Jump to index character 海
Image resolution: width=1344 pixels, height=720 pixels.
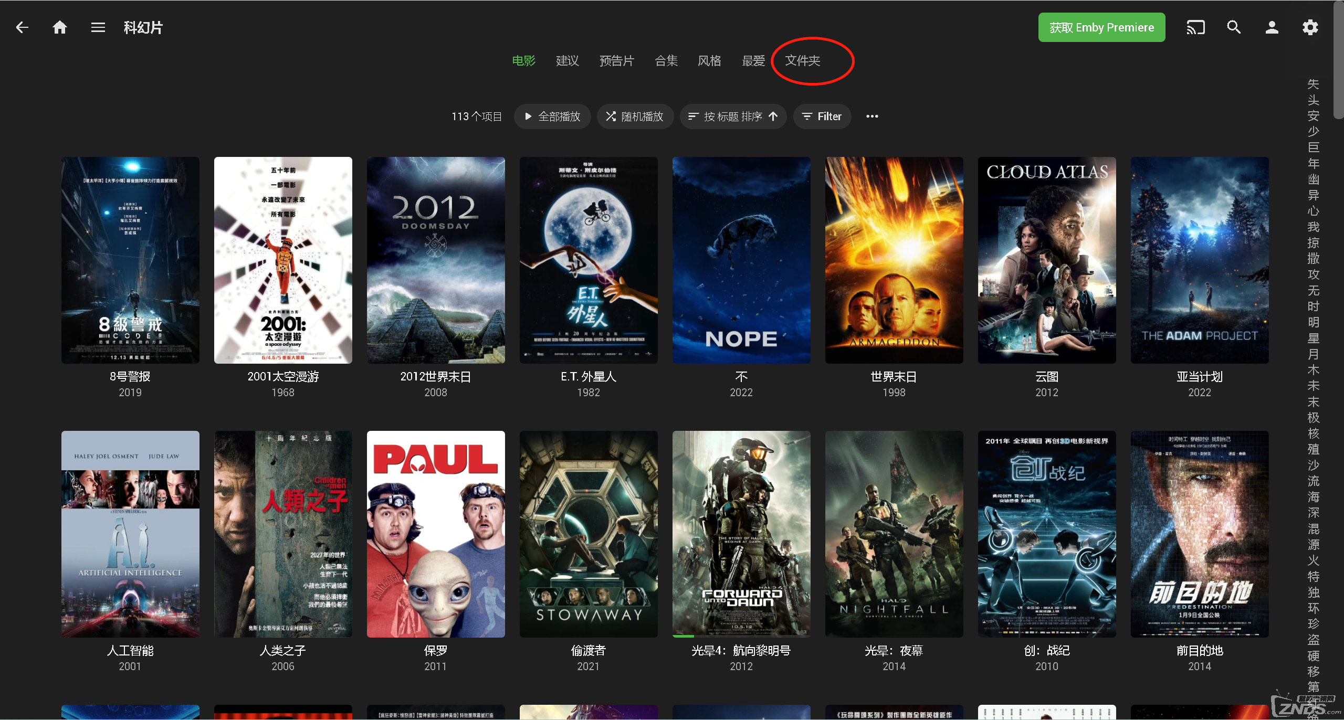(1313, 497)
